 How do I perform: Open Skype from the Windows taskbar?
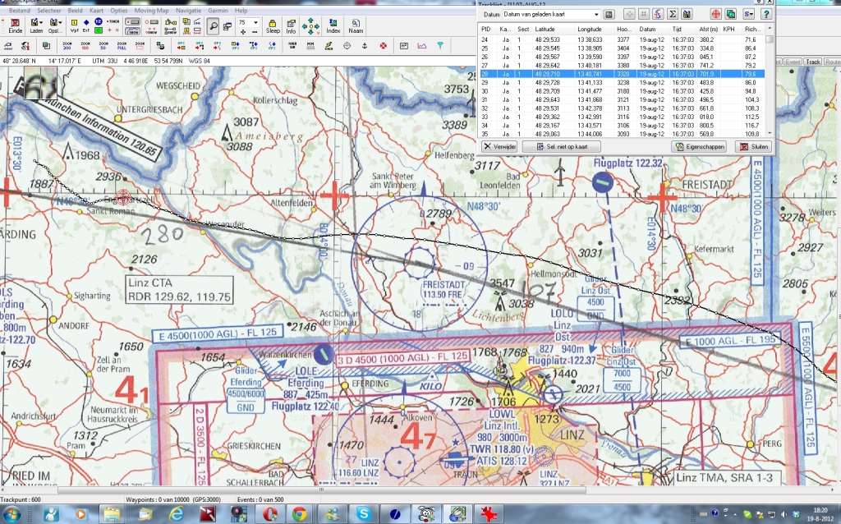(362, 513)
